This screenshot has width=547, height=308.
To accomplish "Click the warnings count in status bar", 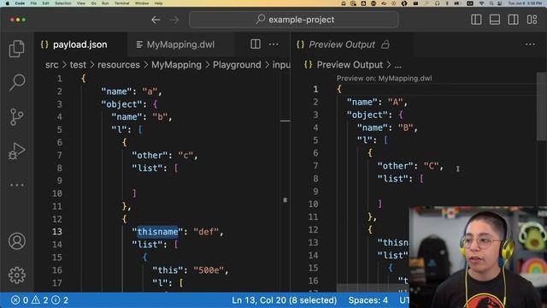I will 40,300.
